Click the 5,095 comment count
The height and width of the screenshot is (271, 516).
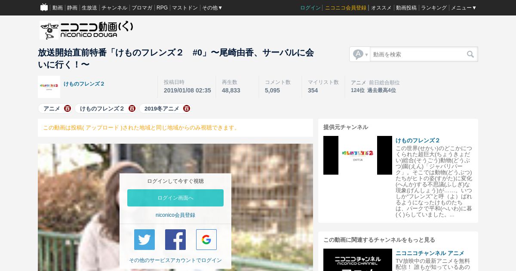pyautogui.click(x=272, y=90)
